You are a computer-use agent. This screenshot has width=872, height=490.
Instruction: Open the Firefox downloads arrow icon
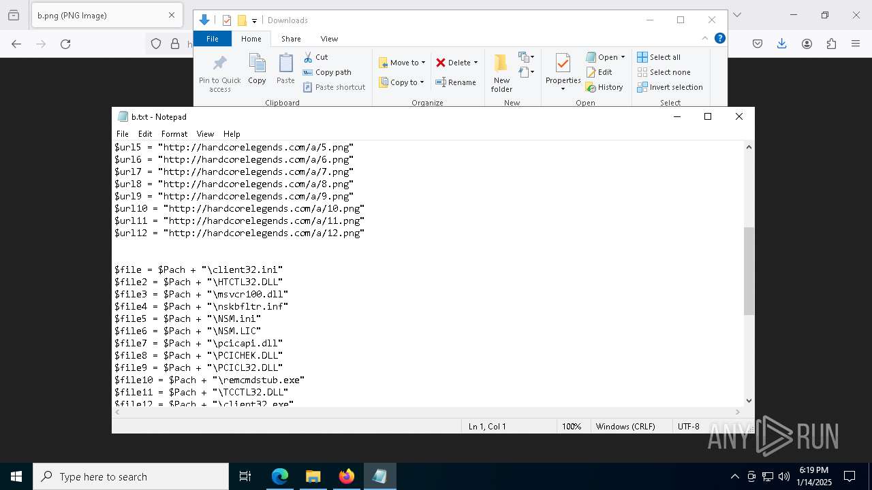click(x=782, y=44)
